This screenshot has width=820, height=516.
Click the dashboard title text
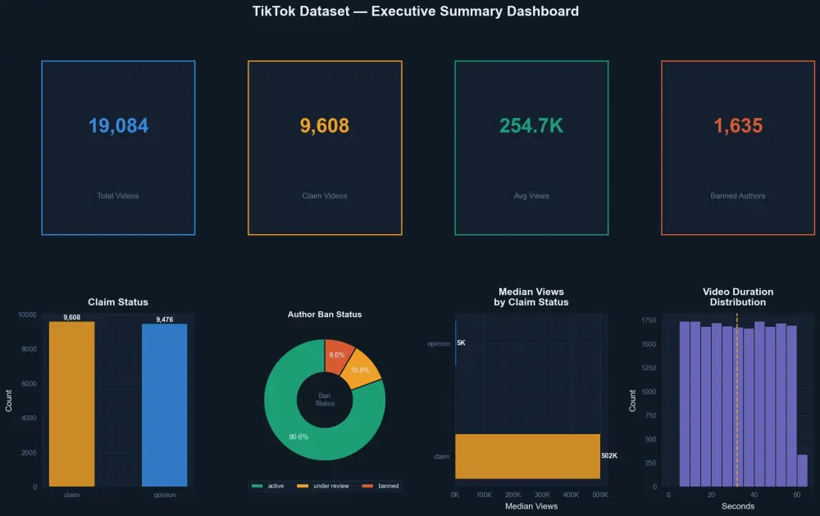tap(415, 11)
